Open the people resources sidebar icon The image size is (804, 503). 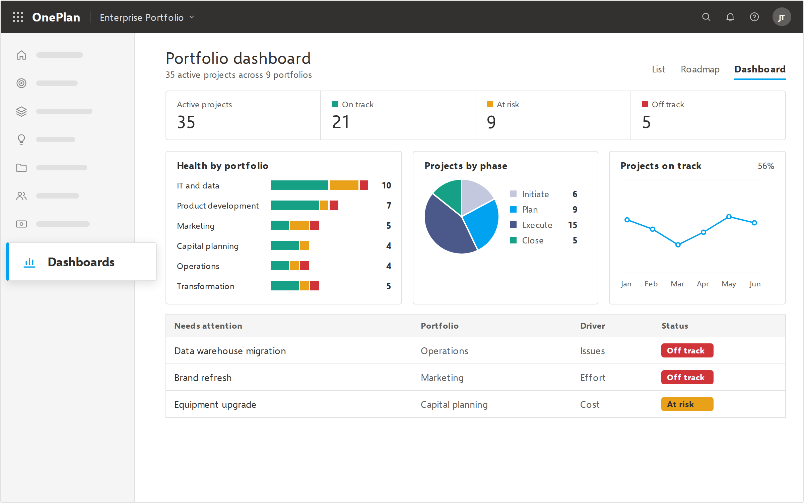coord(21,196)
